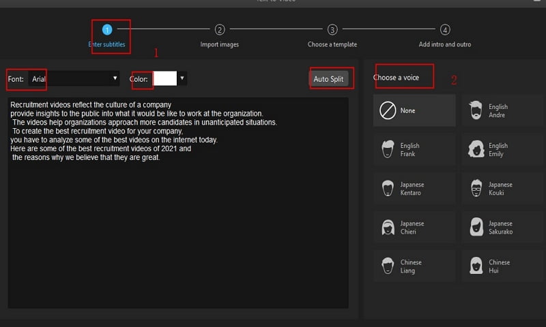Screen dimensions: 546x327
Task: Select the Chinese Hui voice avatar
Action: click(476, 266)
